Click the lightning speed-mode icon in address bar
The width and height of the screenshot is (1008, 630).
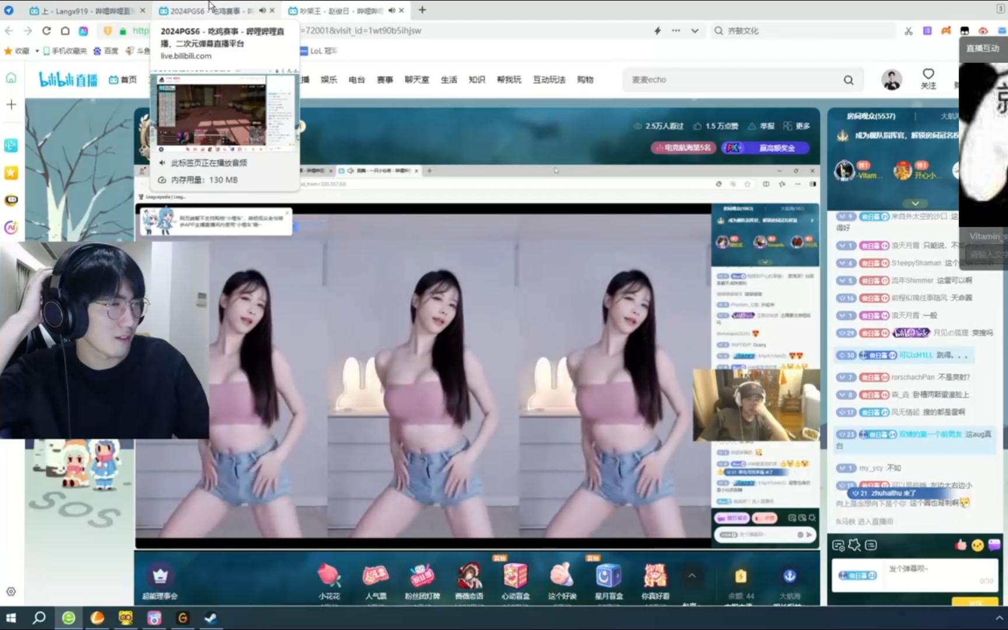pos(657,31)
